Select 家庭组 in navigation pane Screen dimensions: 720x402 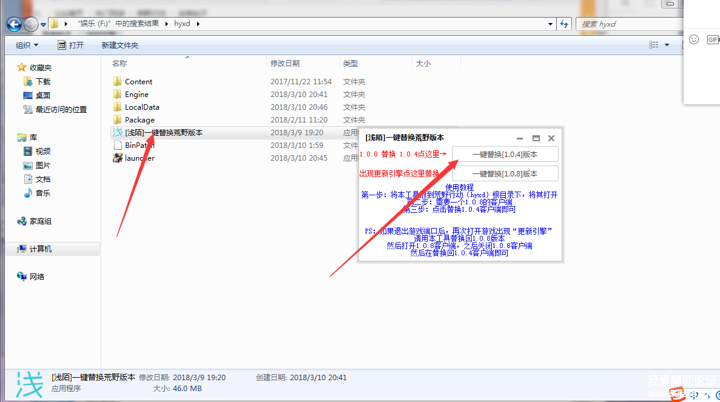tap(41, 221)
